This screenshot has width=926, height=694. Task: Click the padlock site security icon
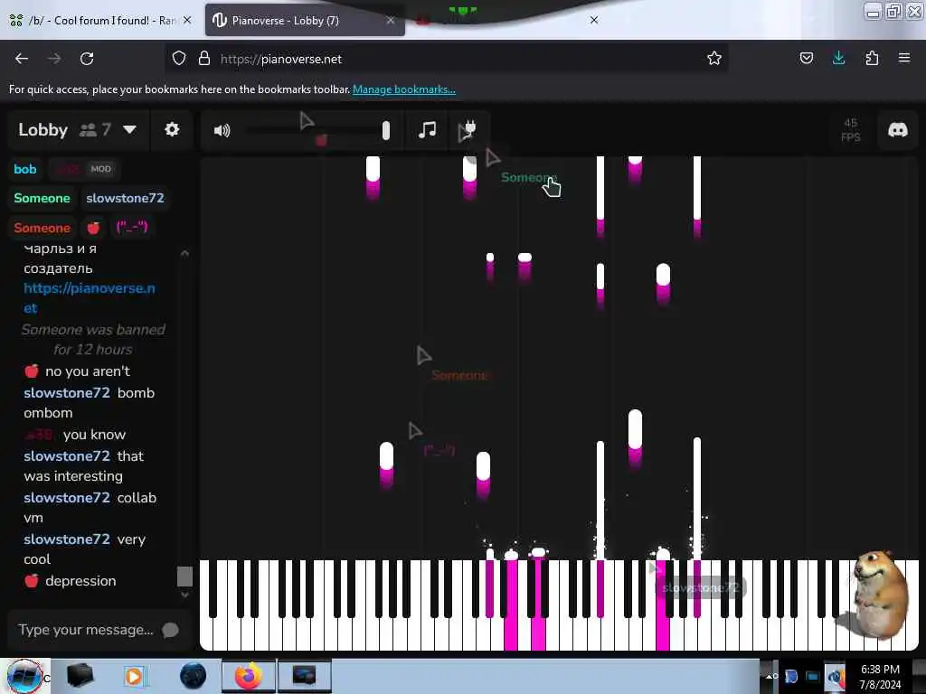click(x=204, y=59)
